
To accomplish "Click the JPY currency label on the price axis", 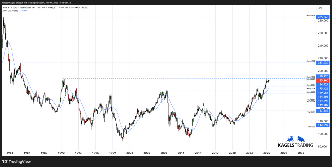I will [321, 8].
